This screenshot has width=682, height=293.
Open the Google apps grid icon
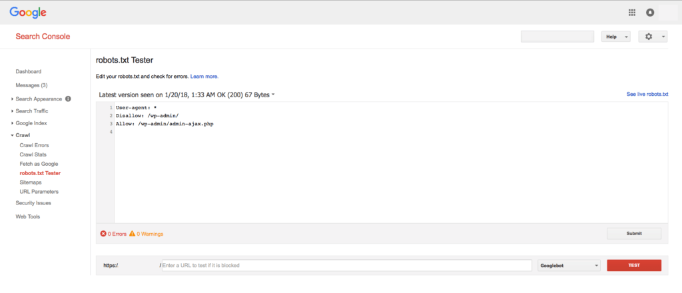(x=632, y=13)
